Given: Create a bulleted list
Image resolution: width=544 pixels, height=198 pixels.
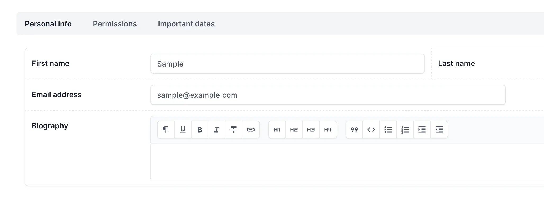Looking at the screenshot, I should pyautogui.click(x=388, y=130).
